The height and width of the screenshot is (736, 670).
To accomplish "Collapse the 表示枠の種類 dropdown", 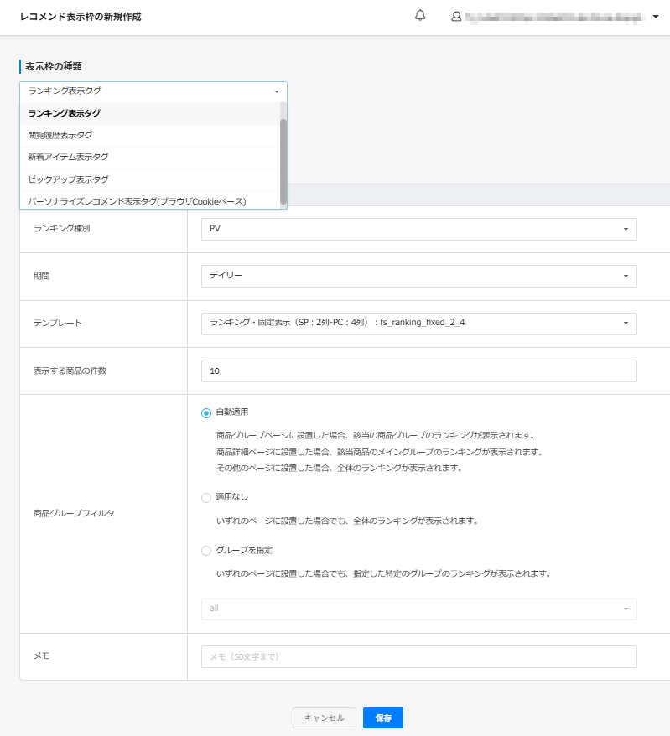I will [153, 91].
